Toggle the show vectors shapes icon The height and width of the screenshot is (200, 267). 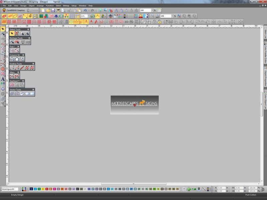coord(46,16)
